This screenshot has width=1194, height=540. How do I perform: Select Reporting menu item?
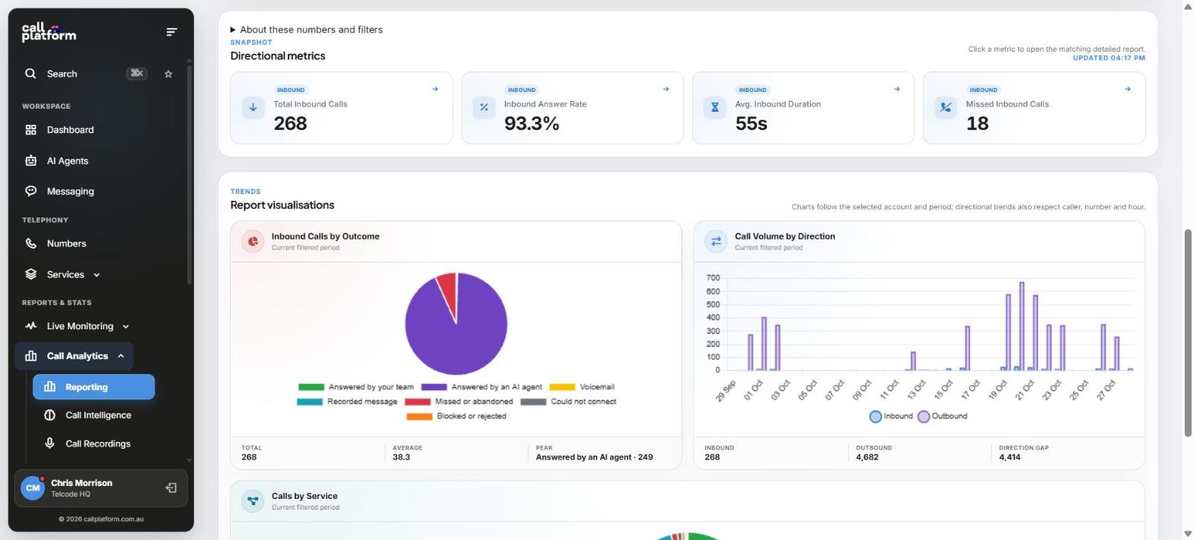point(94,387)
